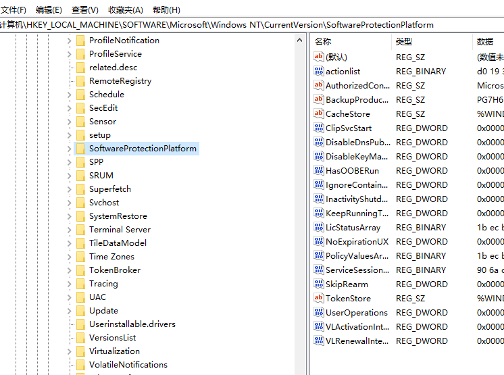Click the TileDataModel folder icon
Screen dimensions: 504x375
coord(80,243)
